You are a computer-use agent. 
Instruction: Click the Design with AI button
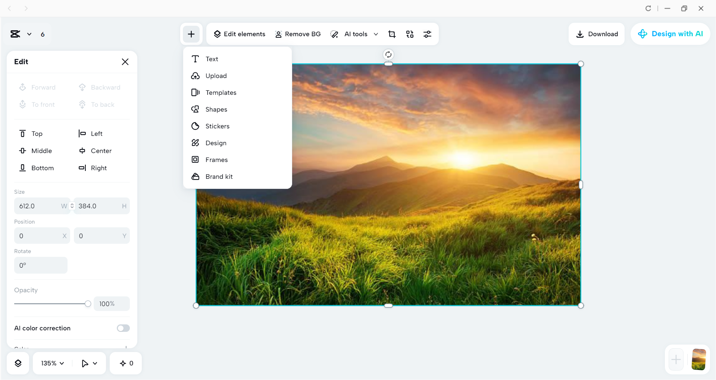click(670, 34)
